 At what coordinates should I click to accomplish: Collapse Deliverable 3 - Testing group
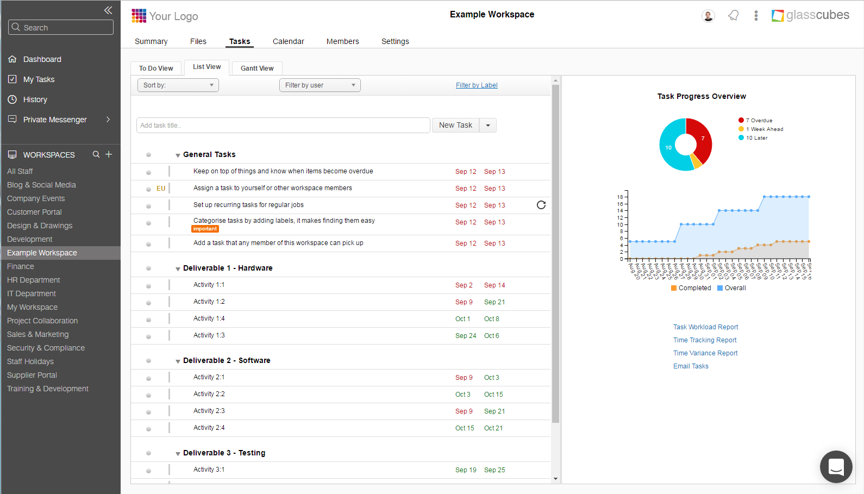[178, 454]
